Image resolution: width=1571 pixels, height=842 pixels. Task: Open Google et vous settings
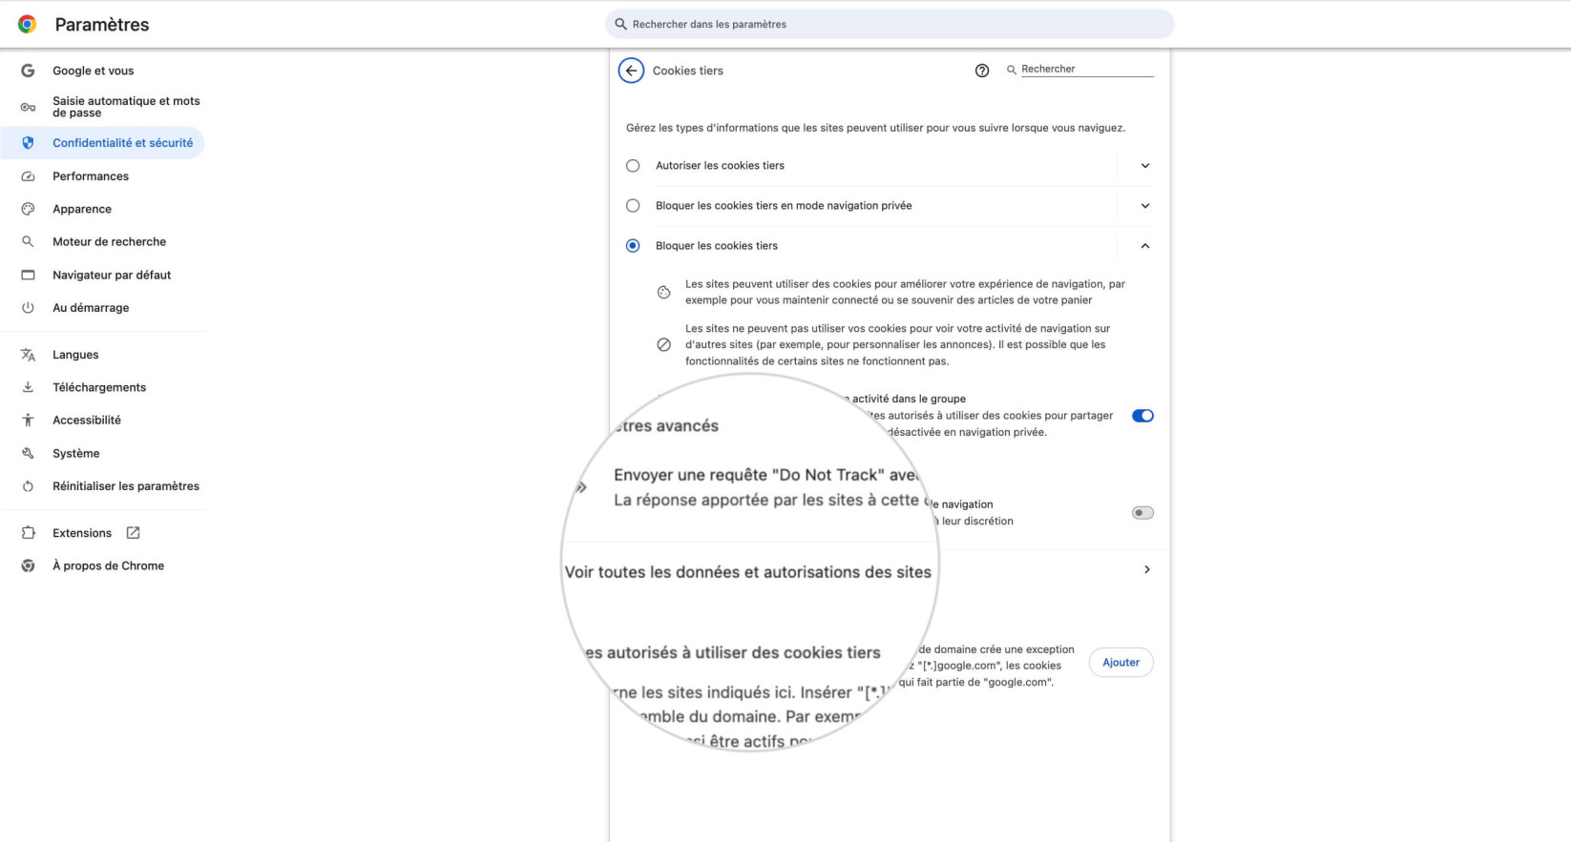(93, 71)
